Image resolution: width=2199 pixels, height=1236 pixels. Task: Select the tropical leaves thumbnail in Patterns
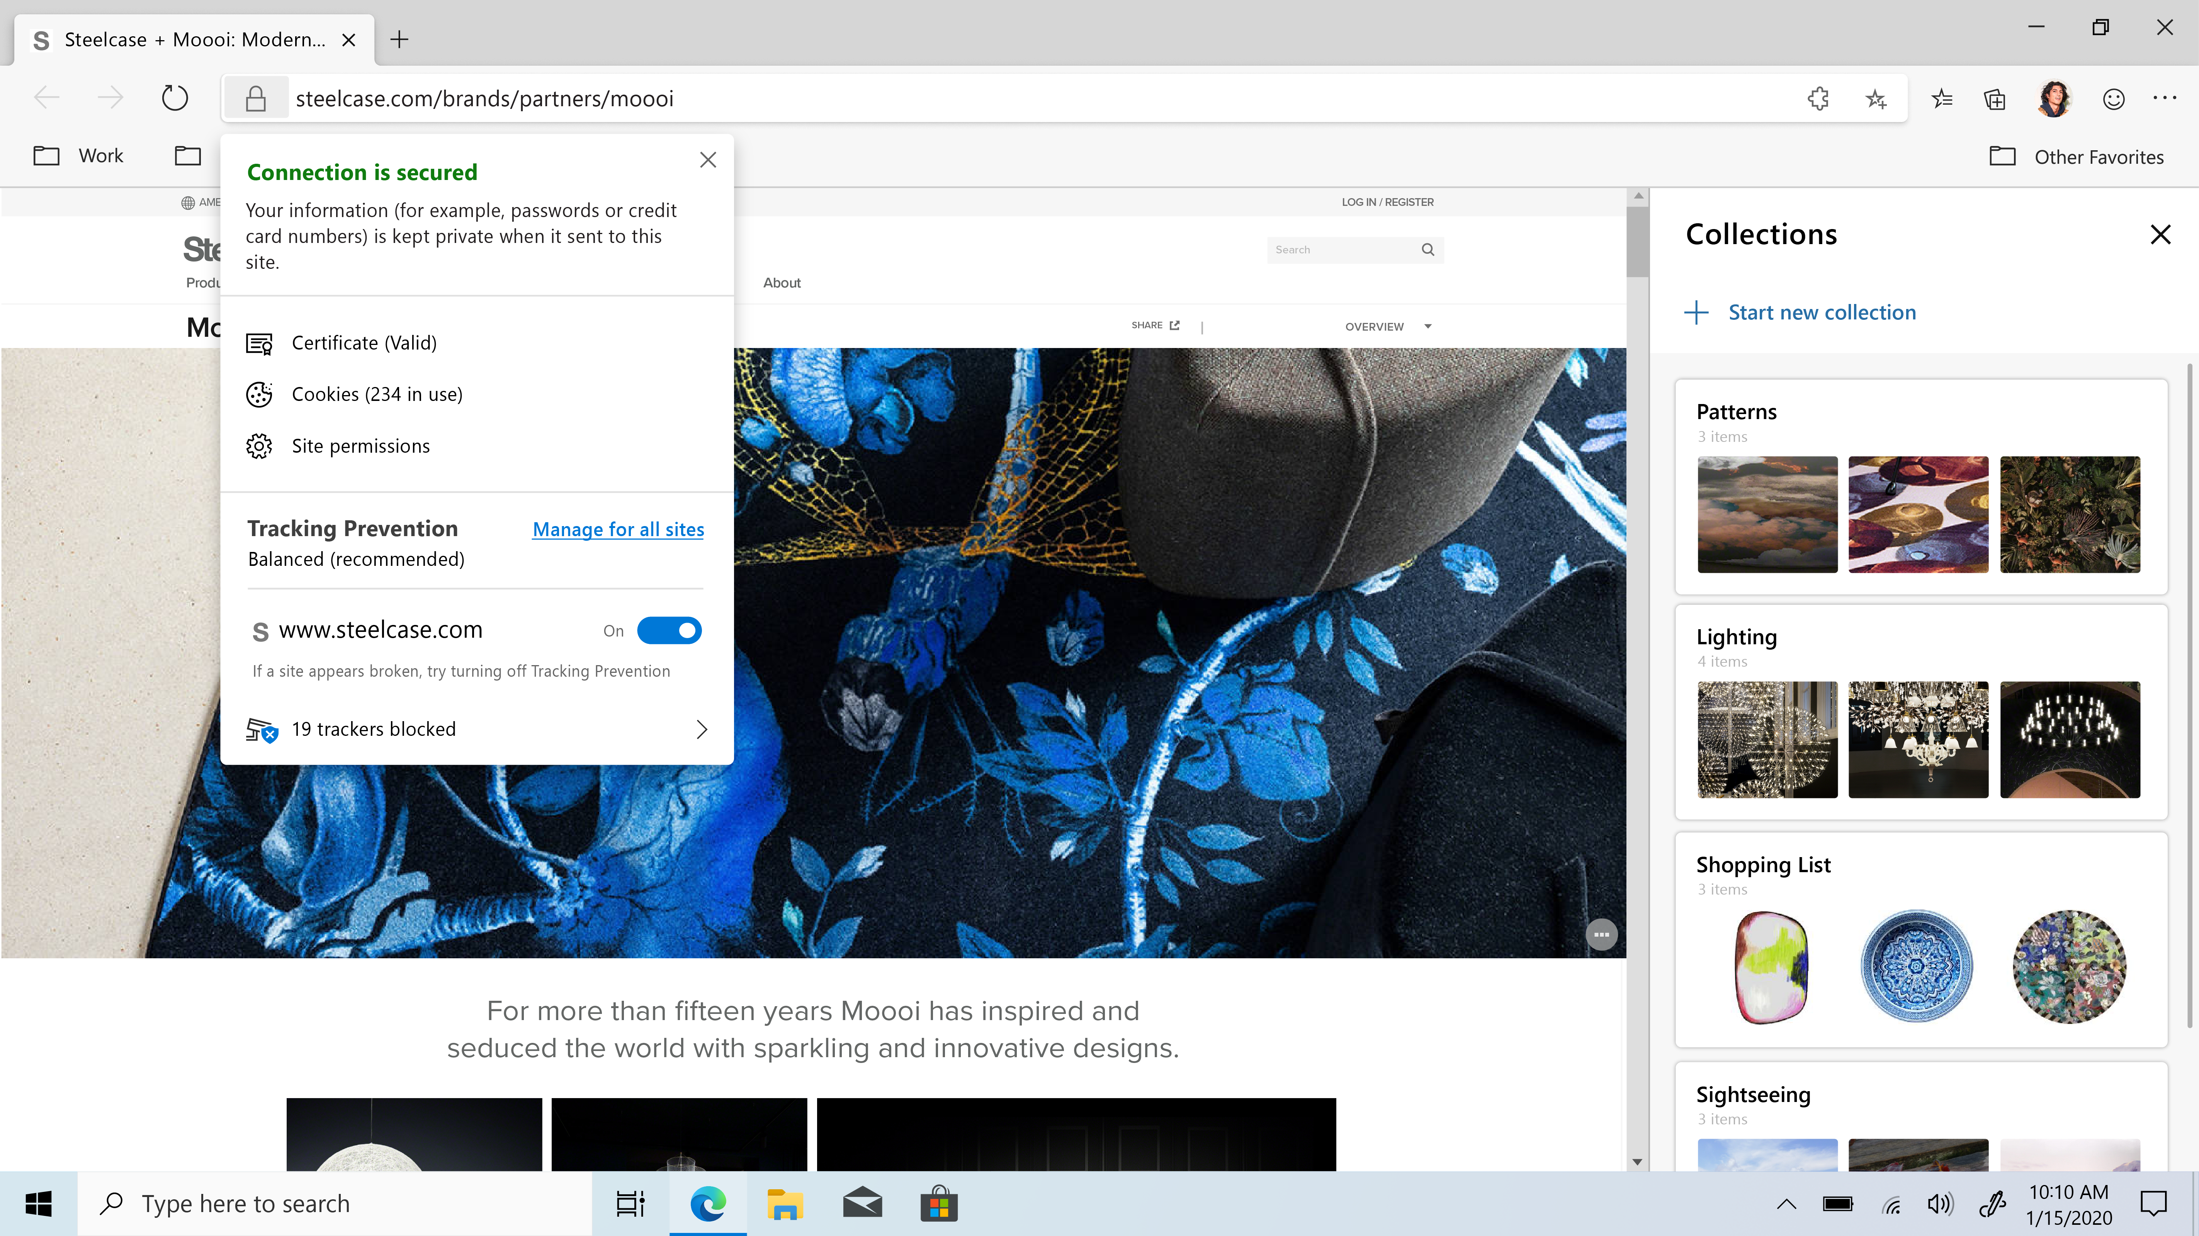2069,515
